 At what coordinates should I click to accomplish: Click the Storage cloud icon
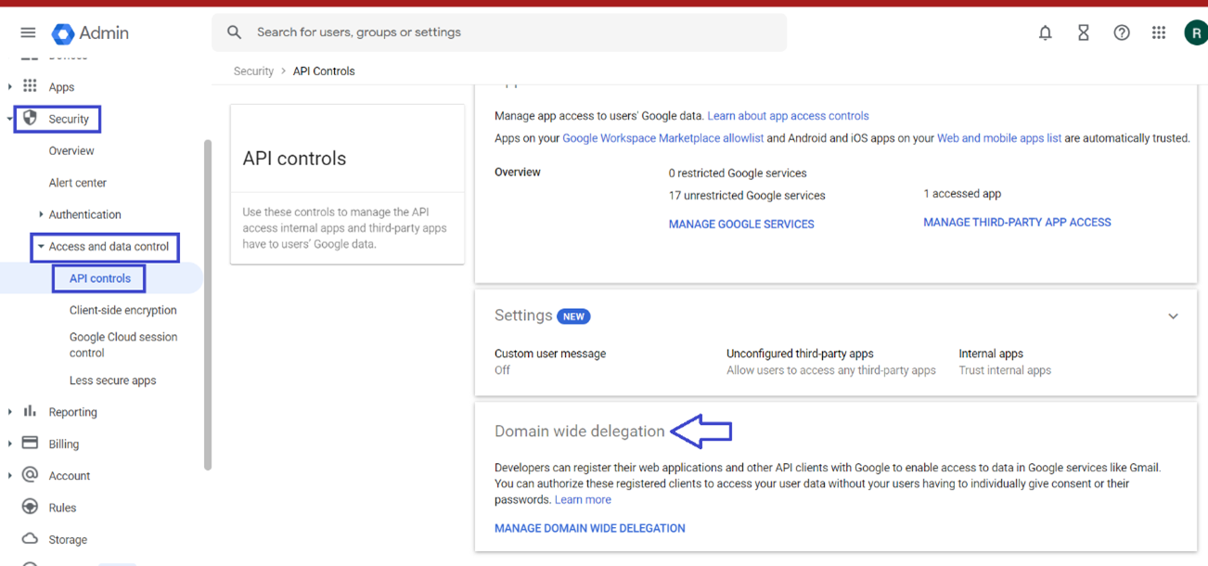[x=30, y=538]
